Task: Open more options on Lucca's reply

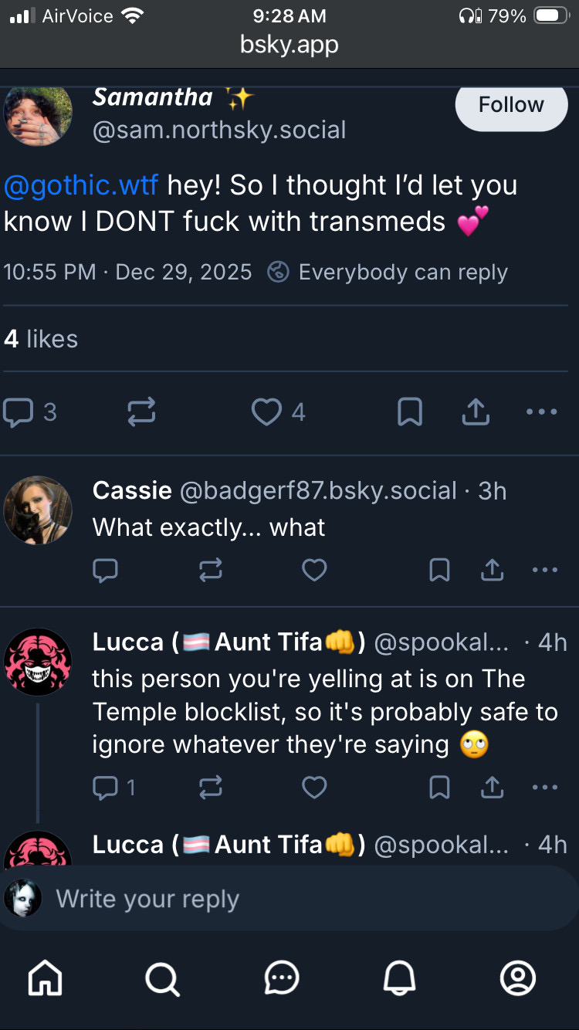Action: click(544, 788)
